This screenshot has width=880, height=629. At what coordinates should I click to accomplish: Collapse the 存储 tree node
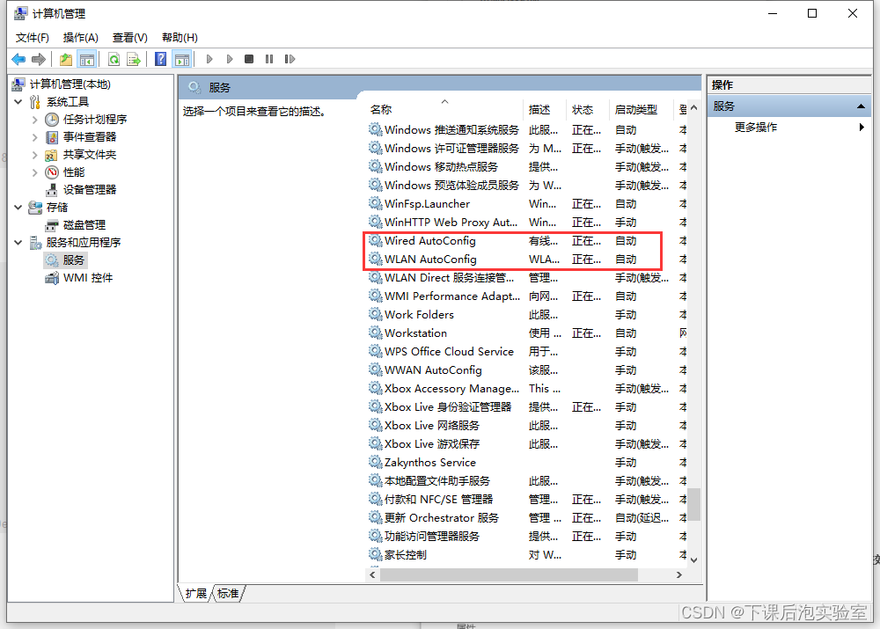tap(18, 207)
